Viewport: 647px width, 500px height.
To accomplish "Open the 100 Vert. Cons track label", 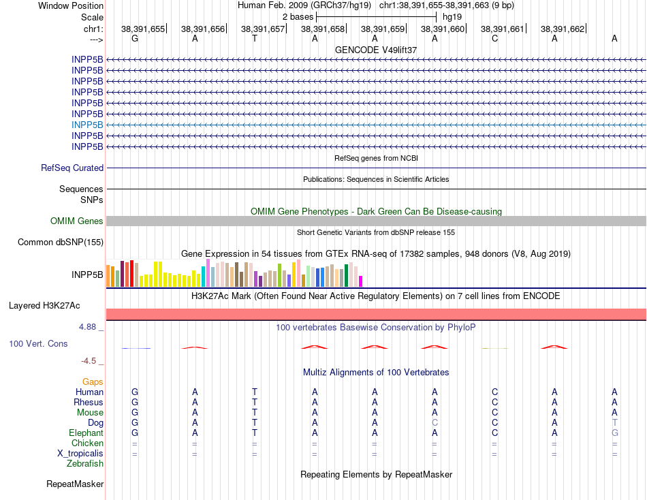I will click(x=38, y=343).
